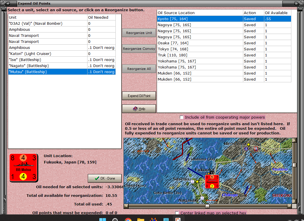
Task: Click the Sasebo yellow city dot
Action: 197,182
